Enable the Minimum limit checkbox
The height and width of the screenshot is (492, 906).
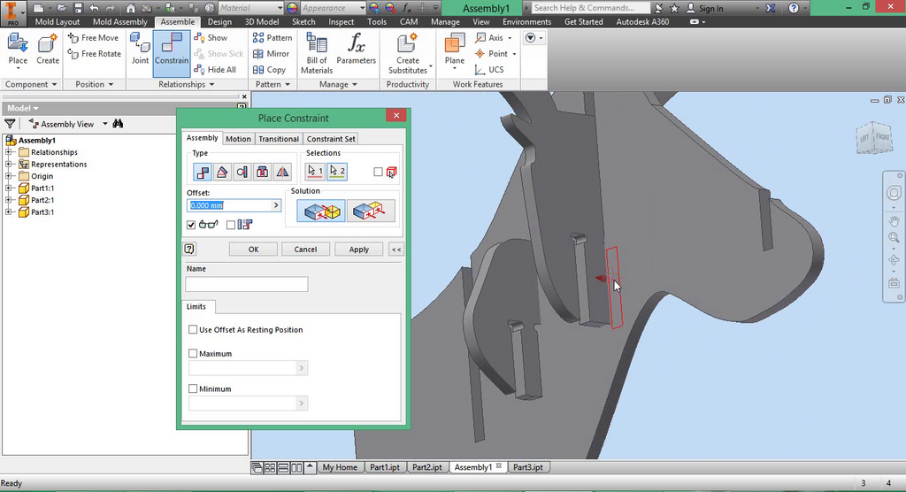click(x=193, y=388)
